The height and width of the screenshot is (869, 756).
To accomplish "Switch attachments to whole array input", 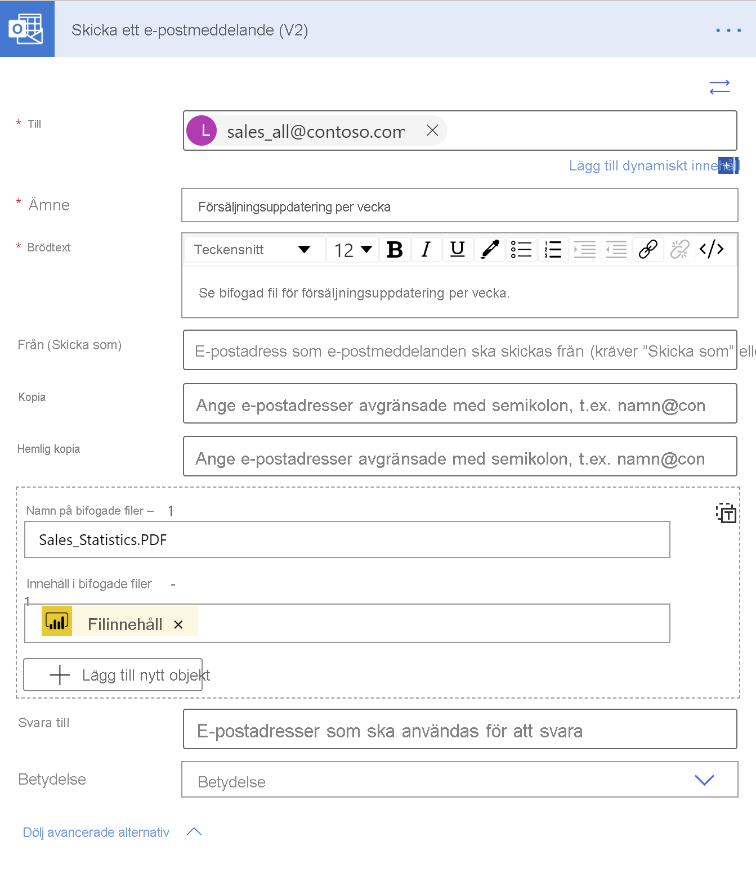I will point(726,513).
